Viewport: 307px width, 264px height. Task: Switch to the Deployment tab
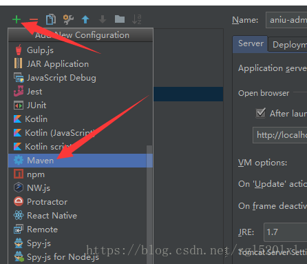click(288, 44)
